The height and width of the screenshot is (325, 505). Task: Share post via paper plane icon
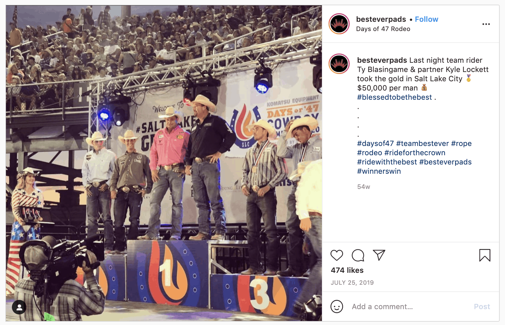[x=379, y=255]
